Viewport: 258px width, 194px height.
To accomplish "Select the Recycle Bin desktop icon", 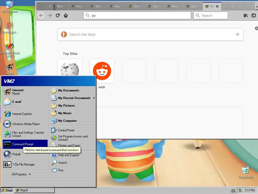I will click(246, 173).
